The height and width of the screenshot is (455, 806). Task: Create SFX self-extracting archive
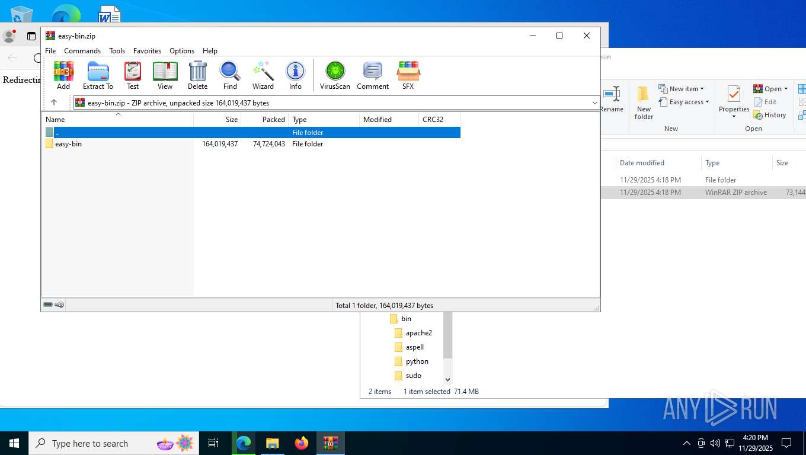(408, 75)
